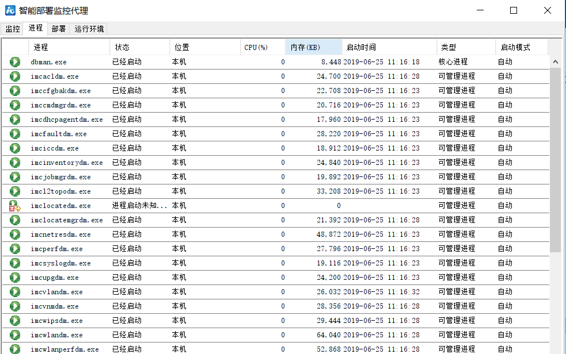The width and height of the screenshot is (566, 354).
Task: Sort by the 内存(KB) column header
Action: point(314,47)
